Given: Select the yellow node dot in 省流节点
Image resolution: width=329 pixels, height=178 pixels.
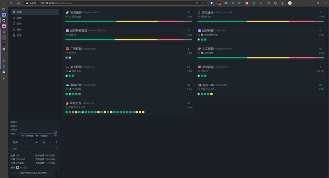Looking at the screenshot, I should pyautogui.click(x=212, y=94).
